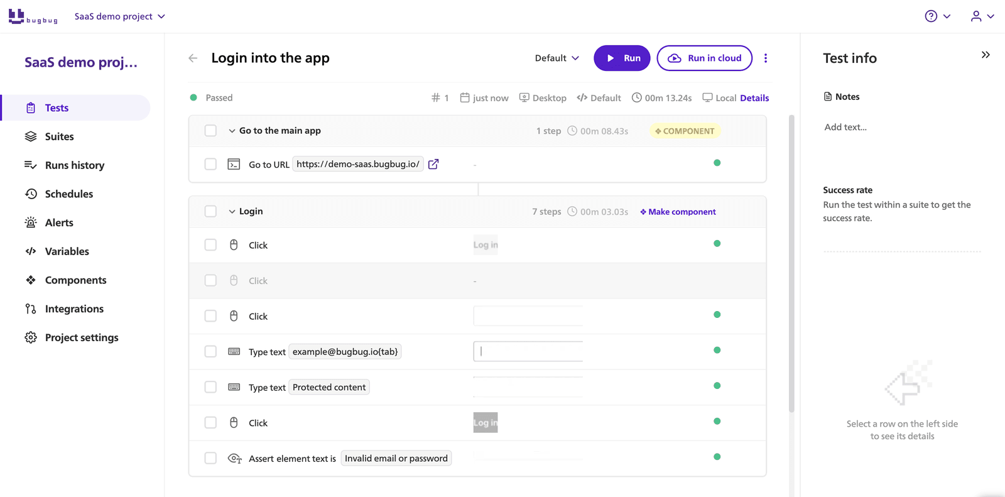The height and width of the screenshot is (497, 1005).
Task: Open the run Details link
Action: tap(754, 98)
